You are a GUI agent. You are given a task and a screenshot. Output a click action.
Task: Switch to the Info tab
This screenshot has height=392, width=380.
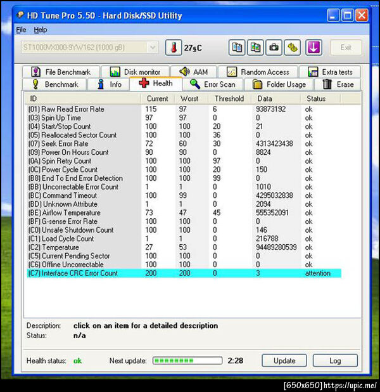pos(108,84)
